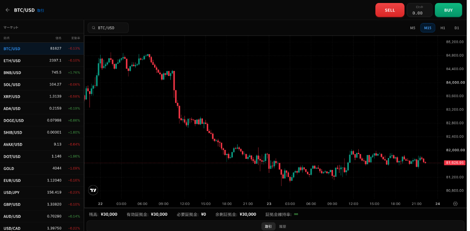Select USD/CAD in market list

coord(42,227)
